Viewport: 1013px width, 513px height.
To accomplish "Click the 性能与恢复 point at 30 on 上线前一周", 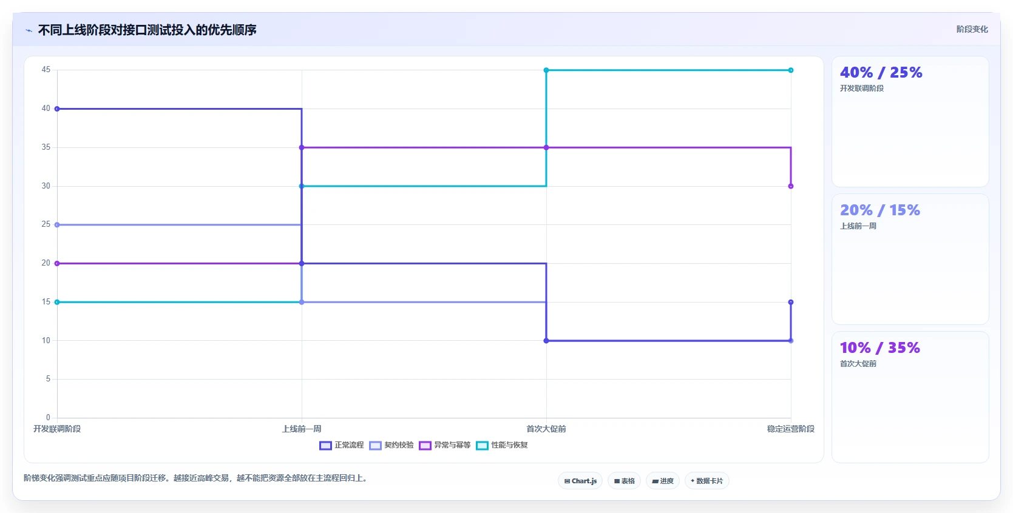I will pyautogui.click(x=302, y=186).
